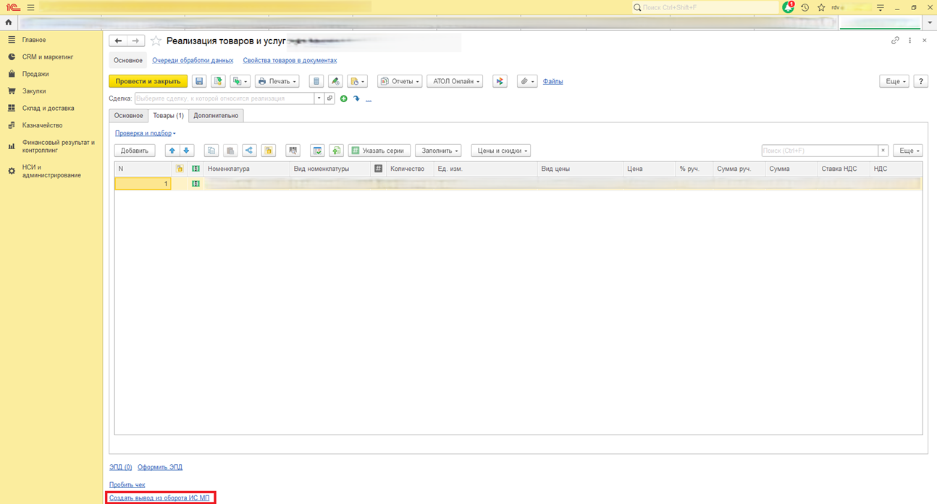Switch to the Дополнительно tab
Screen dimensions: 937x504
pyautogui.click(x=216, y=116)
